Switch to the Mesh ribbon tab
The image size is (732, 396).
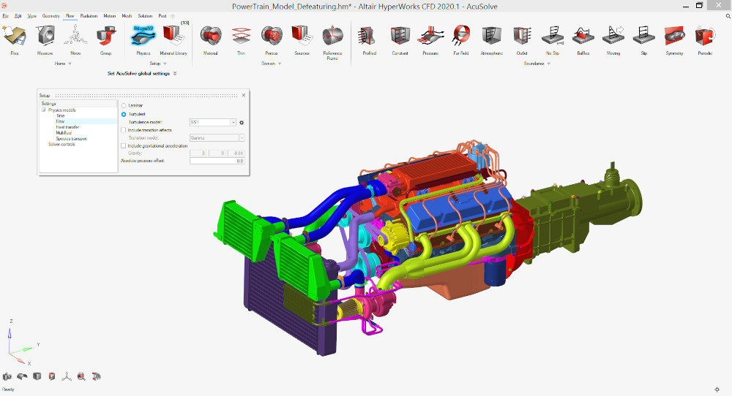pyautogui.click(x=127, y=16)
